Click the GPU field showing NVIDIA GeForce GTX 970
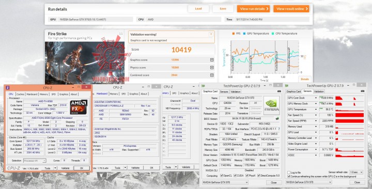Viewport: 372px width, 189px height. [95, 20]
